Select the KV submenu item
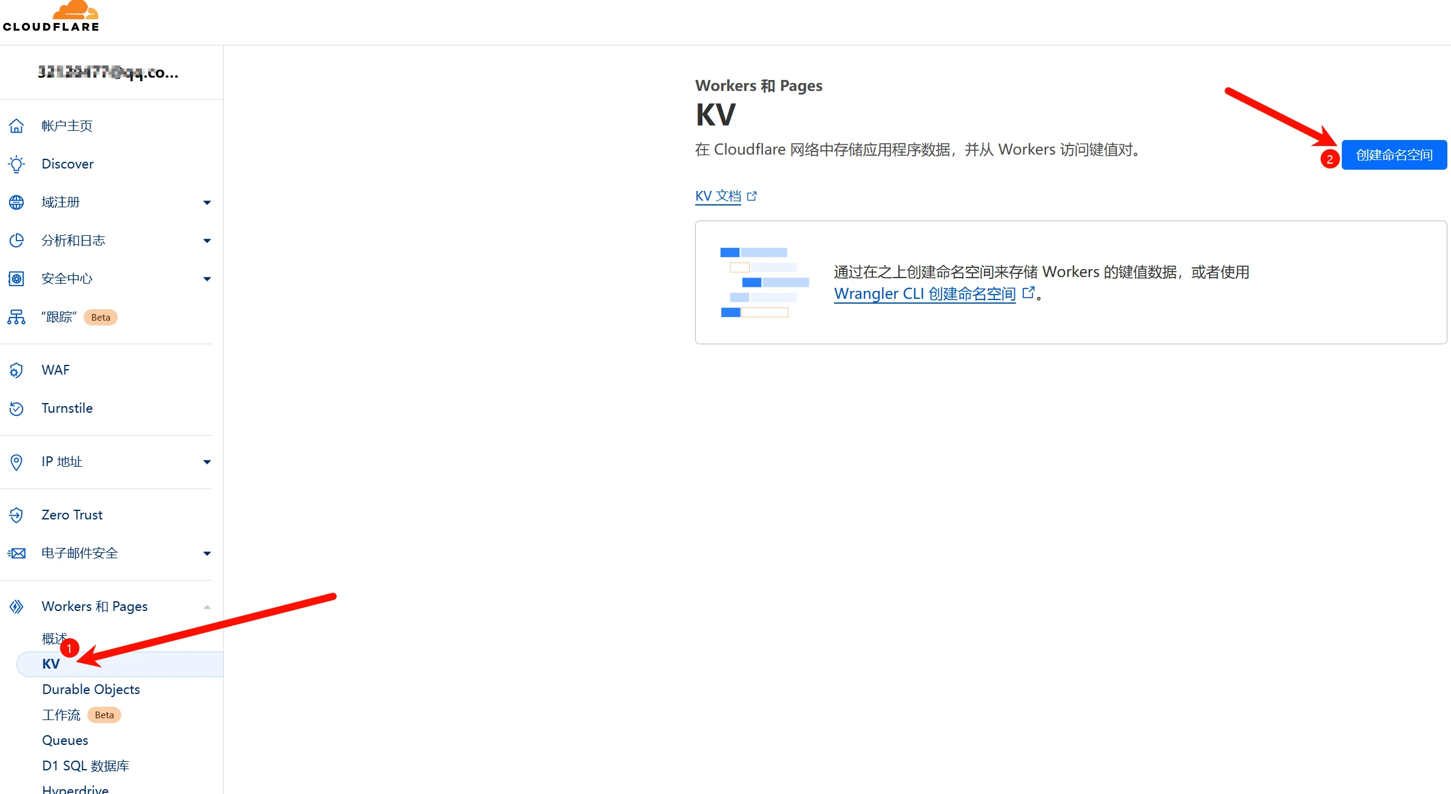Viewport: 1451px width, 794px height. tap(120, 664)
